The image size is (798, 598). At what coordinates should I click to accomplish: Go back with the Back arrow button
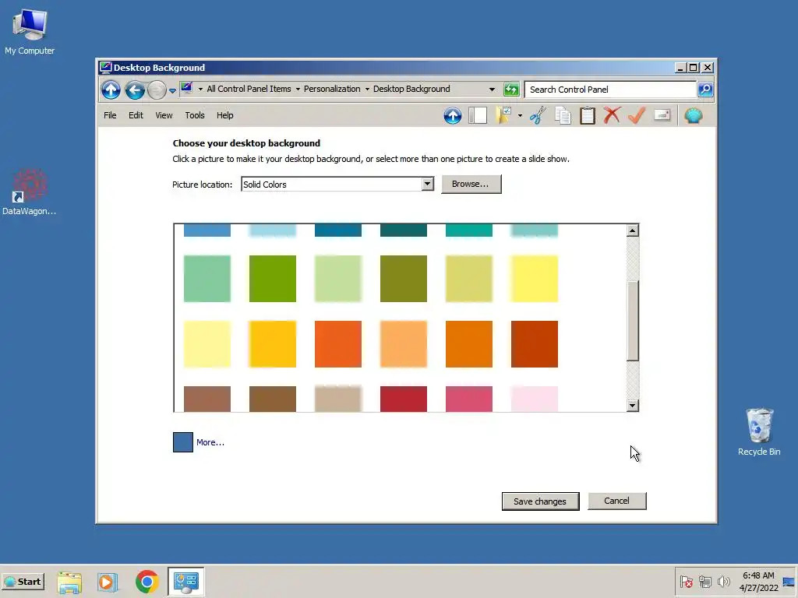point(135,90)
